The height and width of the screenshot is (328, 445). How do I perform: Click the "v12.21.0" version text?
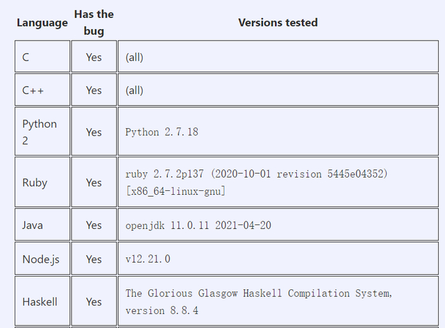coord(147,259)
